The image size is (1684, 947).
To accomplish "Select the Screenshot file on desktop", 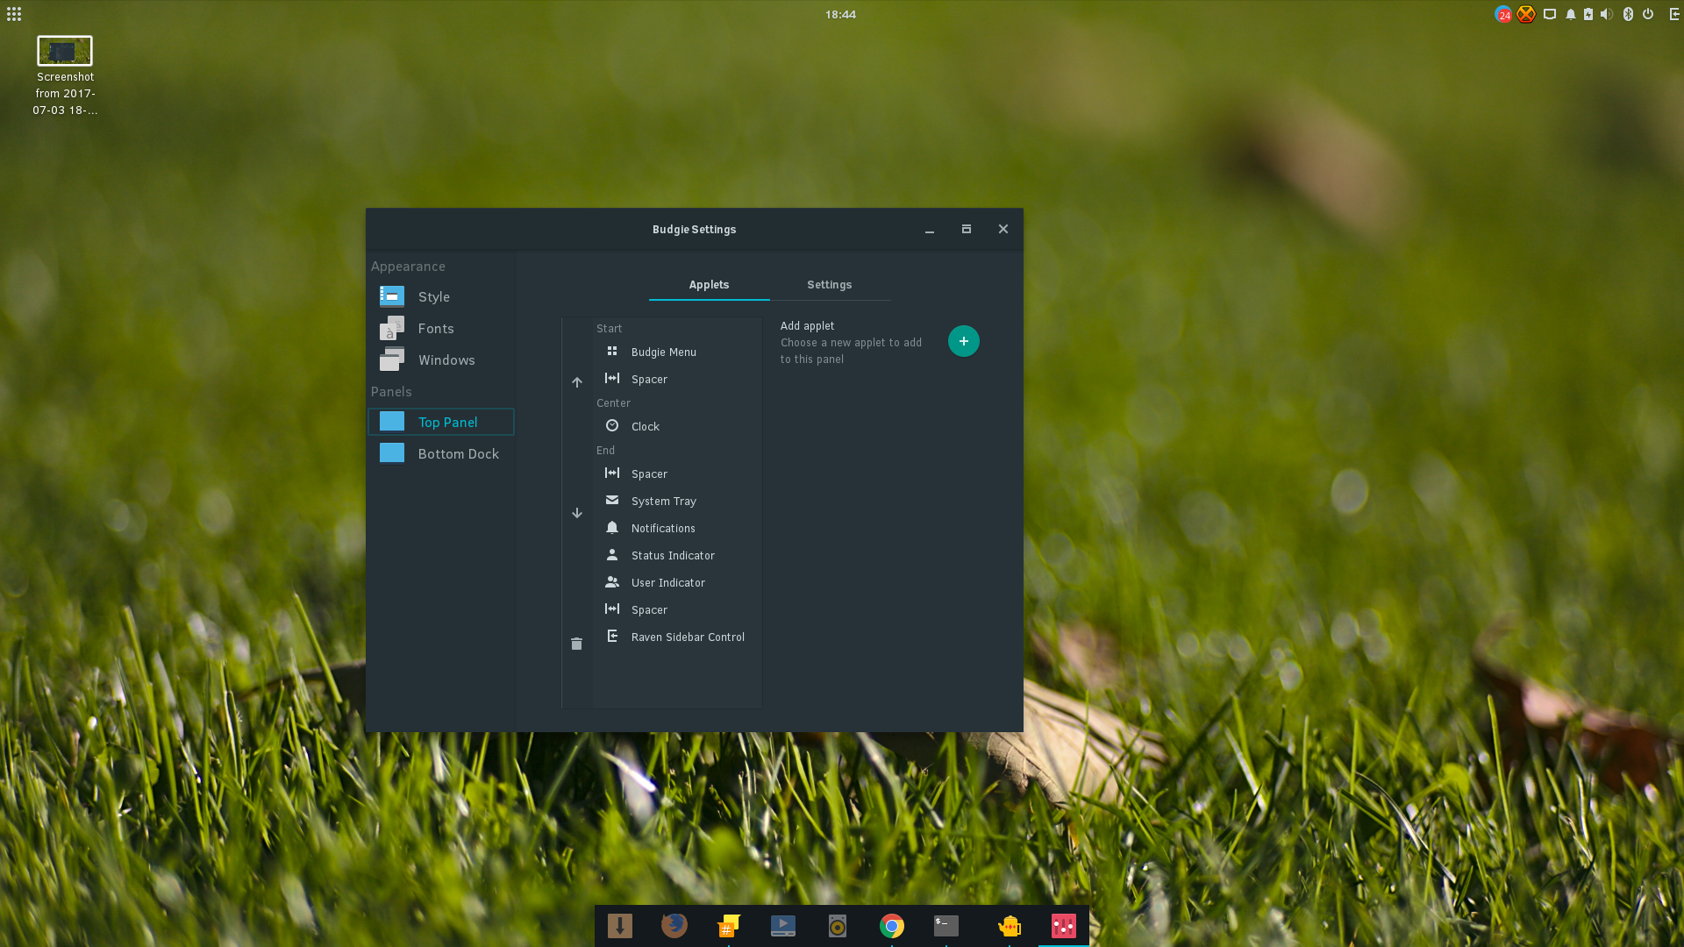I will point(65,76).
